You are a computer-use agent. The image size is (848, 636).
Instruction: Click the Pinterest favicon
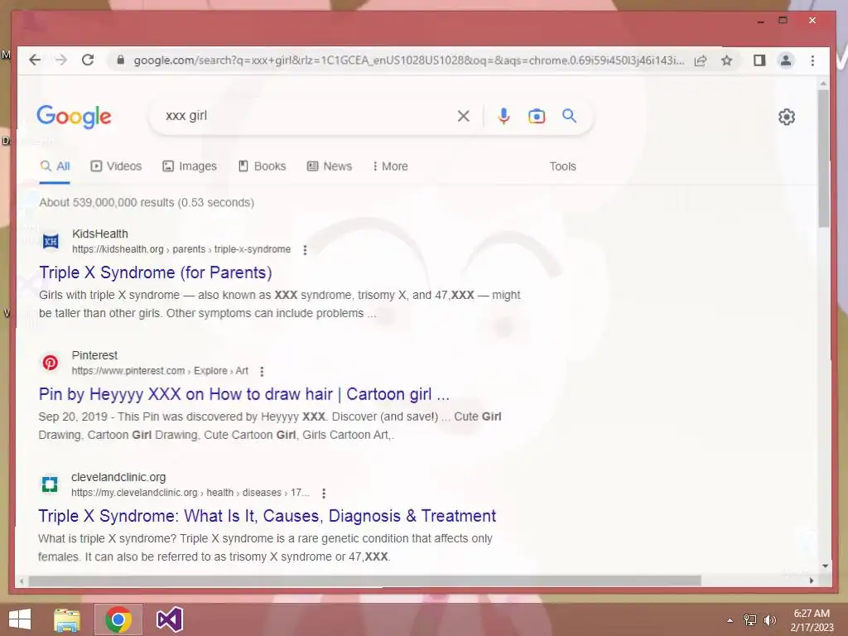(51, 363)
